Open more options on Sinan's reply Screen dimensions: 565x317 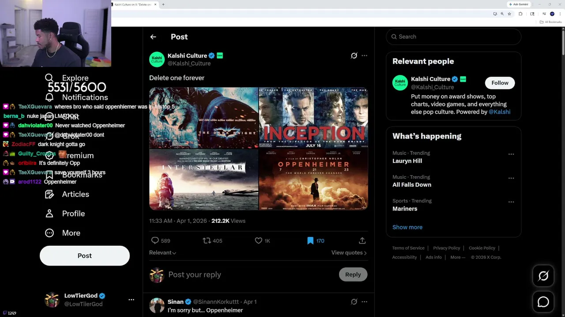[364, 302]
